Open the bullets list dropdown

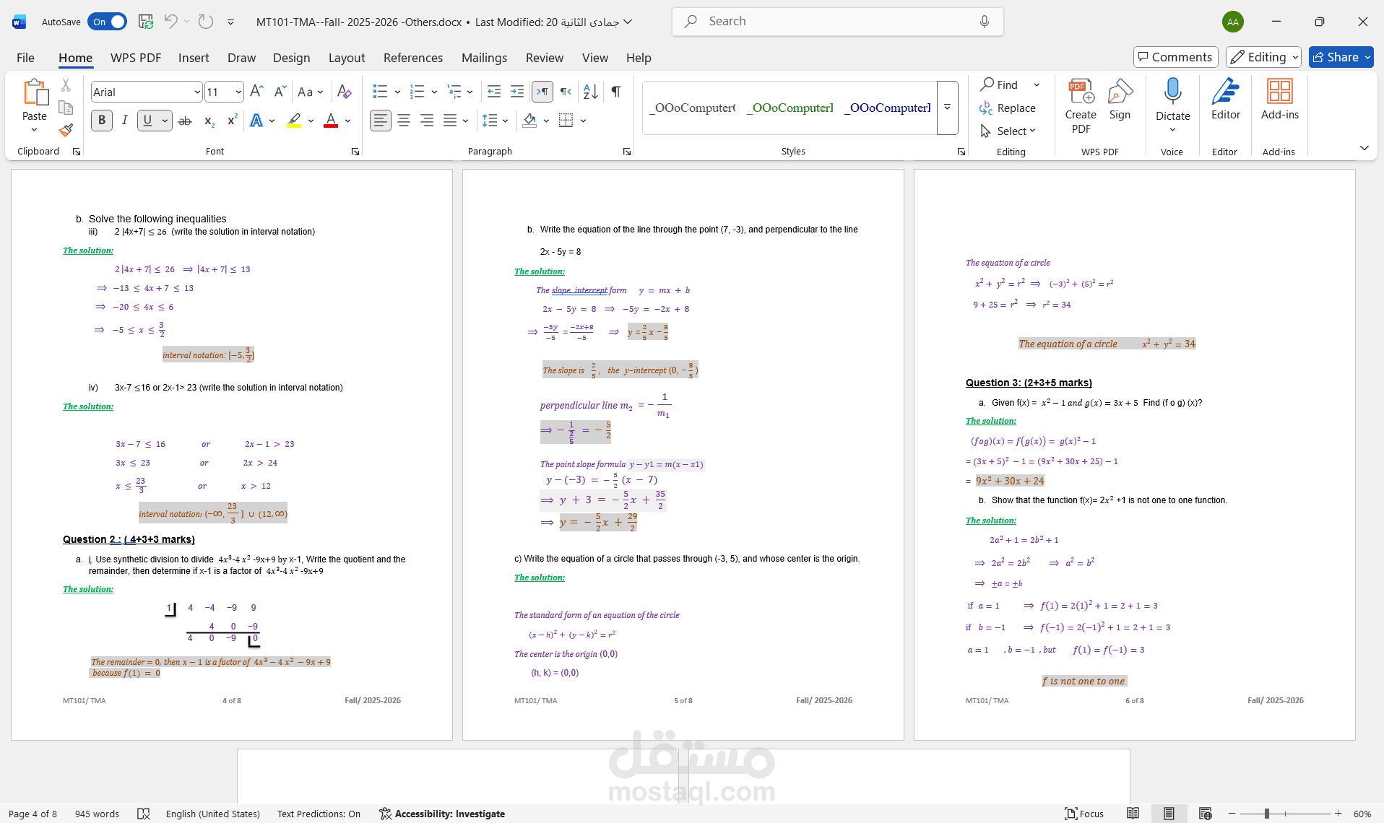[397, 92]
